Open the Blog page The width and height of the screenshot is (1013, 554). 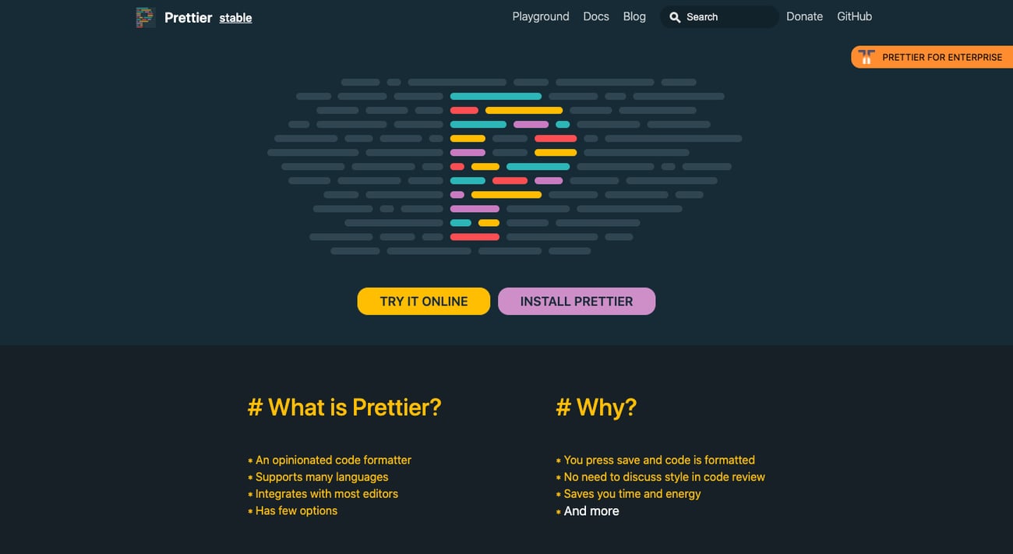634,16
